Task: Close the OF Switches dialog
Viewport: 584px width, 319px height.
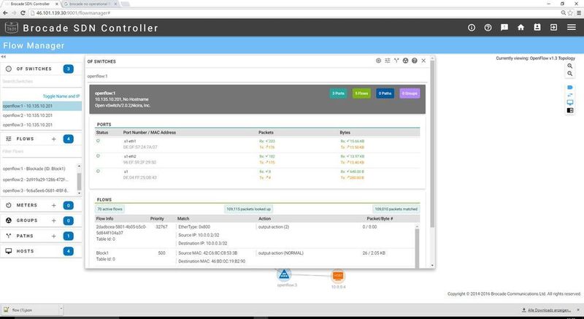Action: pos(423,61)
